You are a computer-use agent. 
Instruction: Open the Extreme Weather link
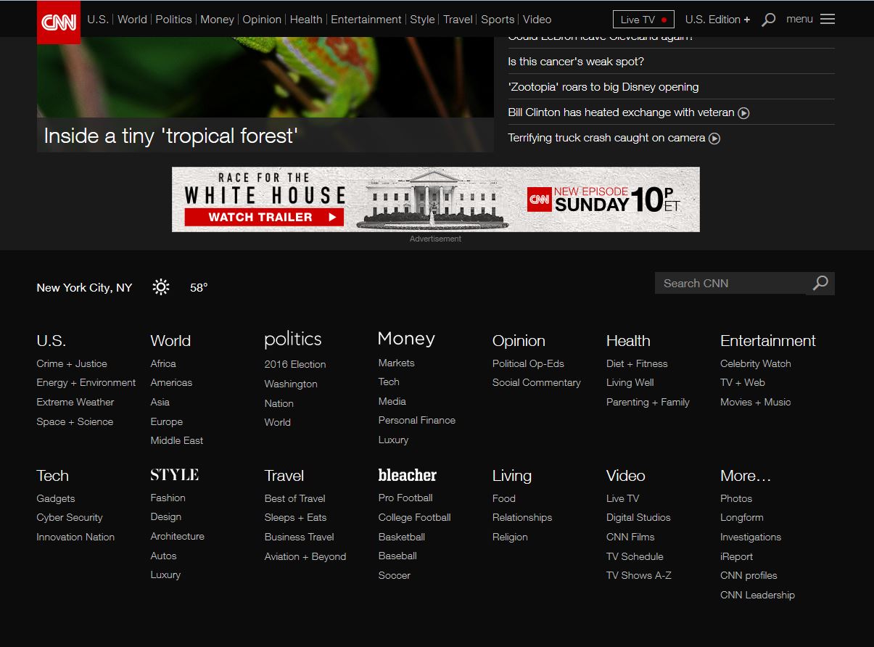point(75,402)
